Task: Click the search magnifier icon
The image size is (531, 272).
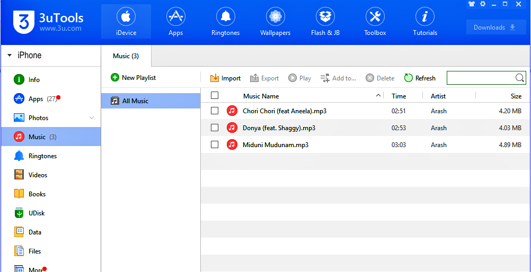Action: tap(520, 78)
